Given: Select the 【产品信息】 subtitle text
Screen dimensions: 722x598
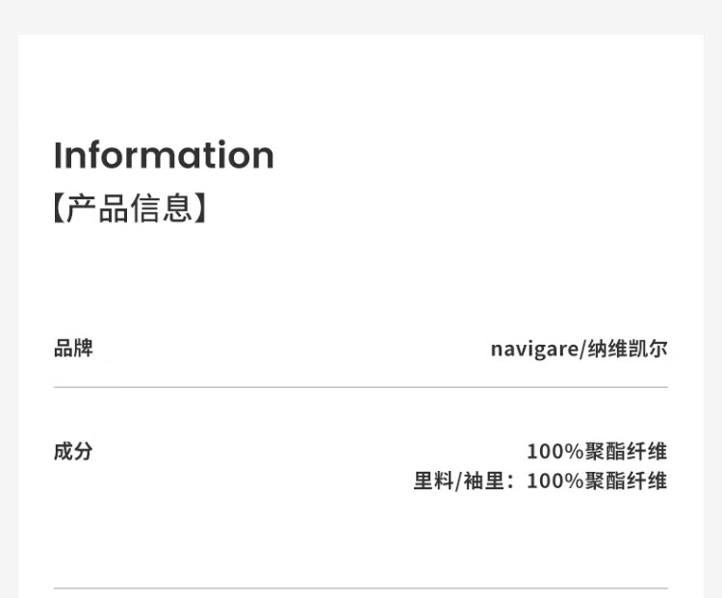Looking at the screenshot, I should point(130,208).
